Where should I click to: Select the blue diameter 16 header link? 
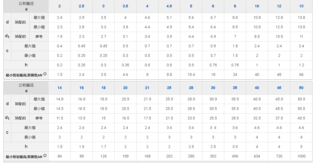point(81,88)
